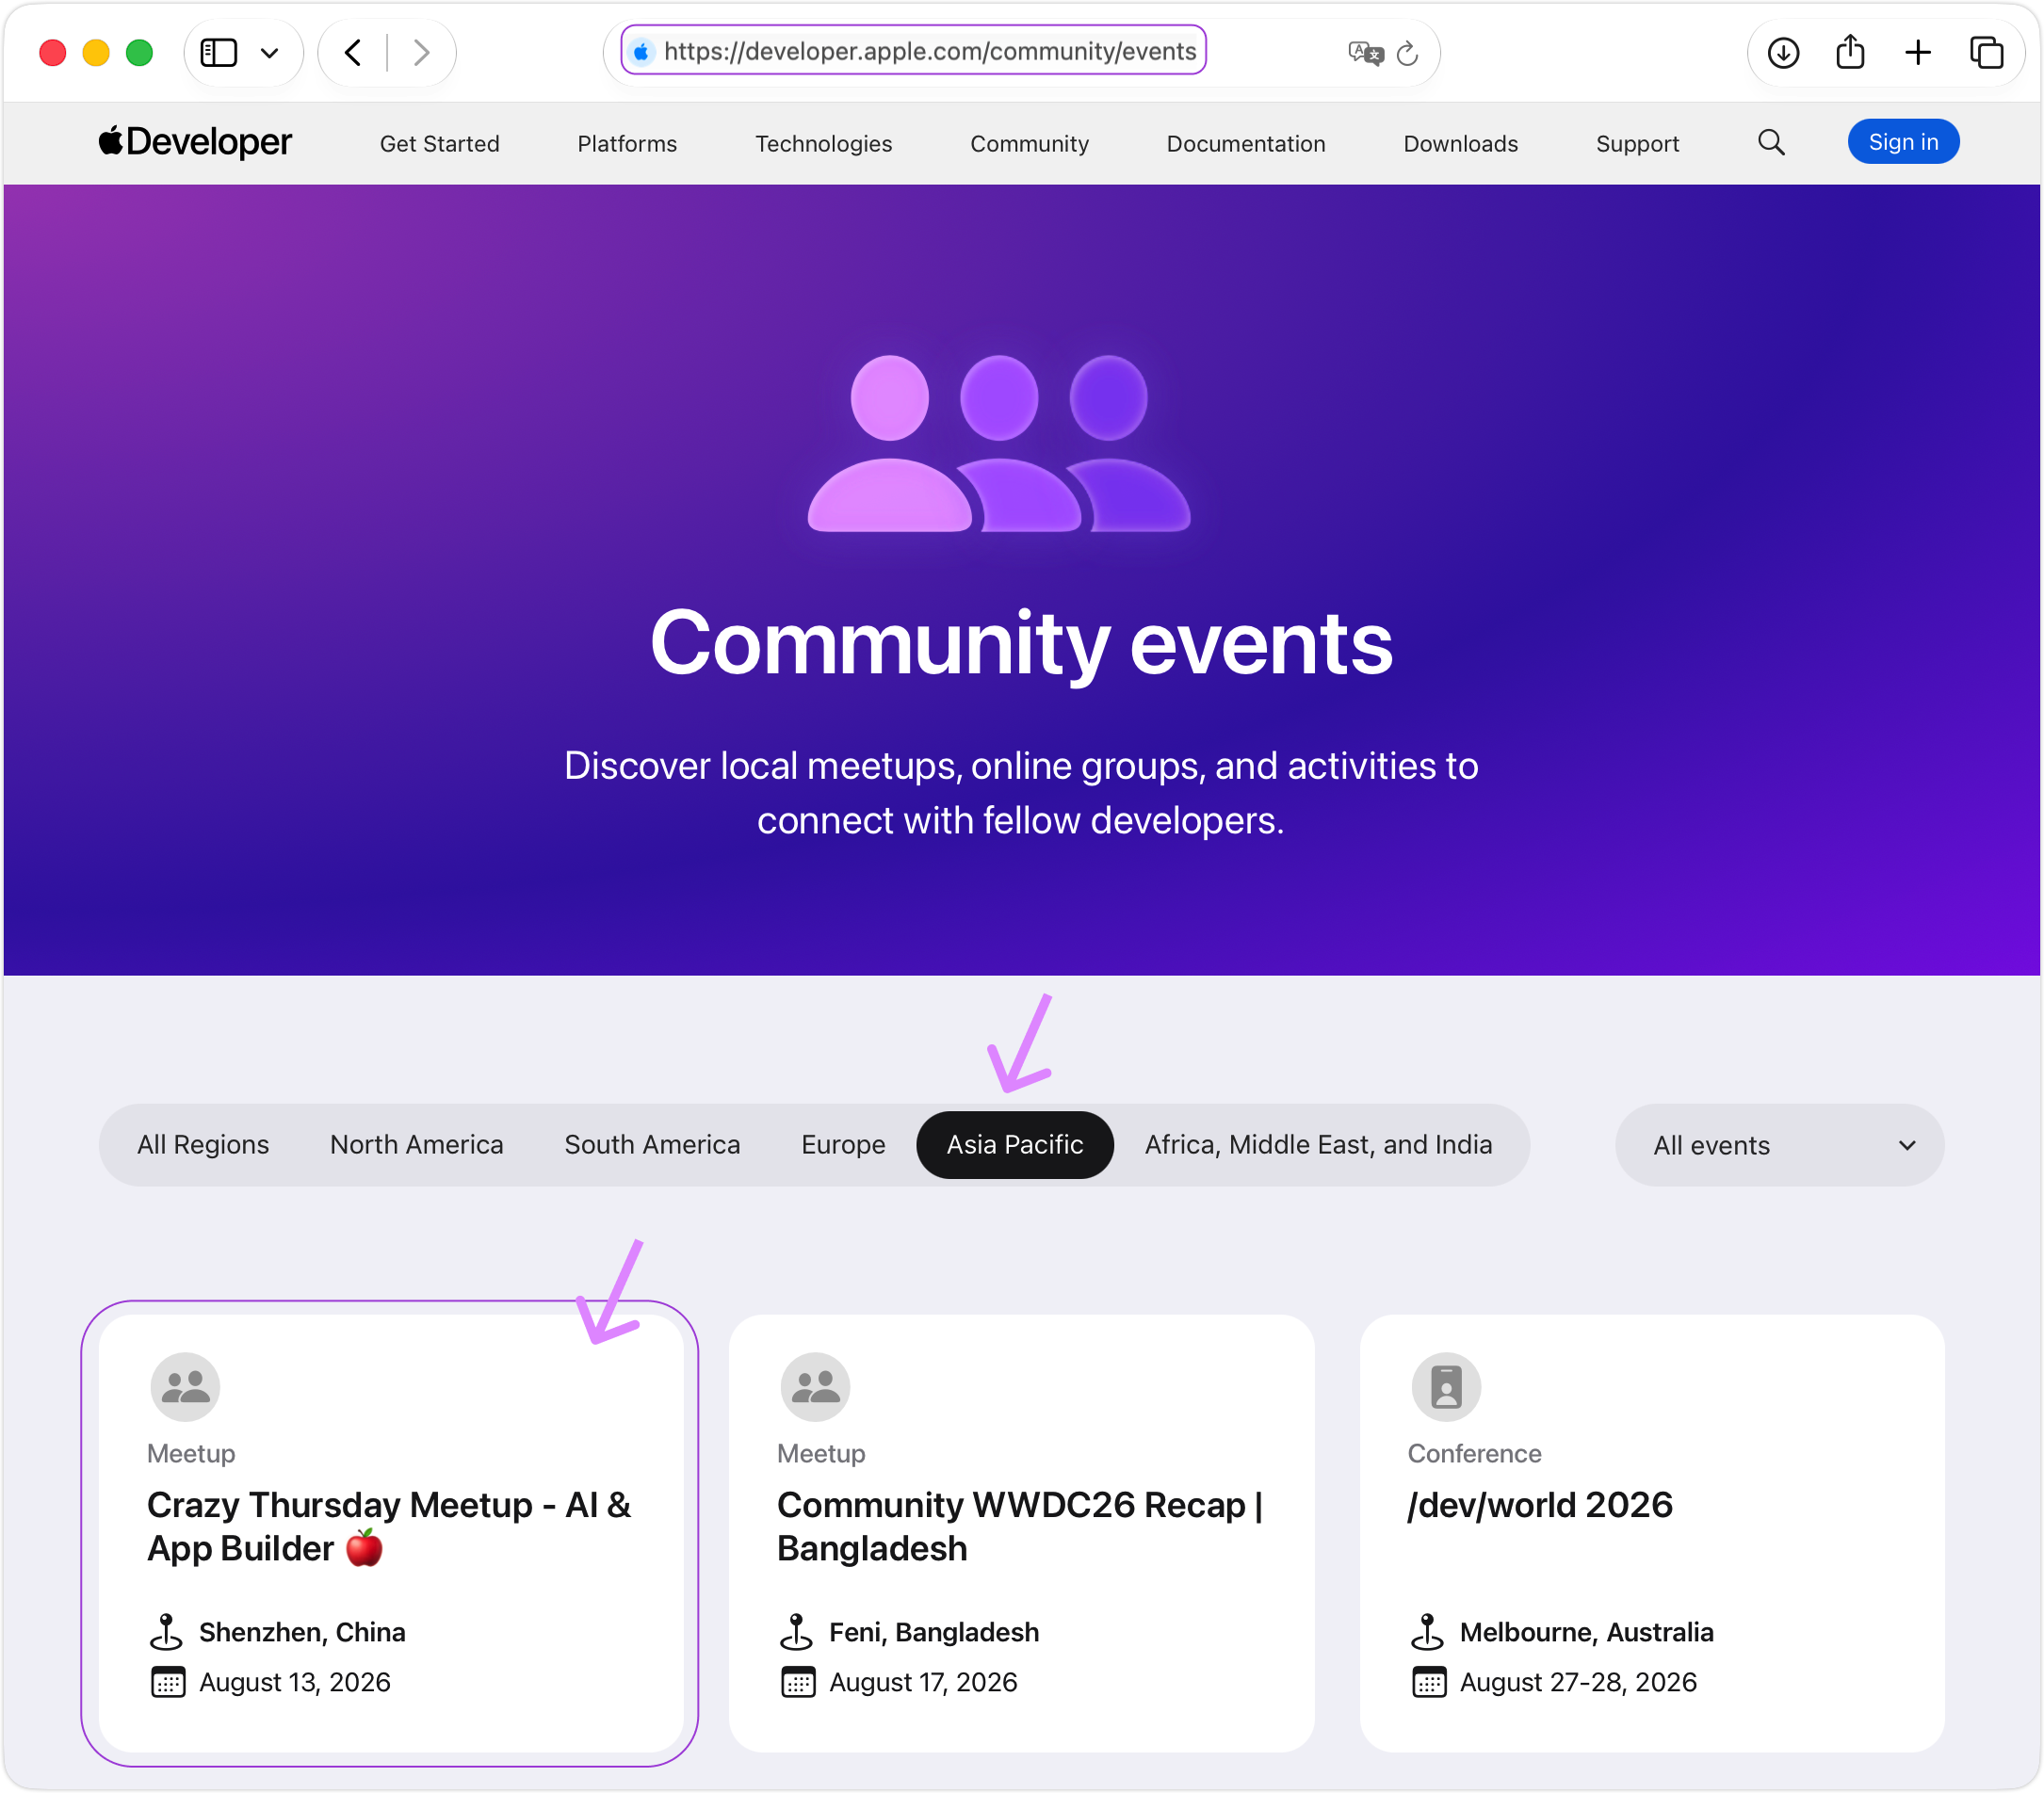Go forward to the next page
2044x1793 pixels.
coord(422,52)
